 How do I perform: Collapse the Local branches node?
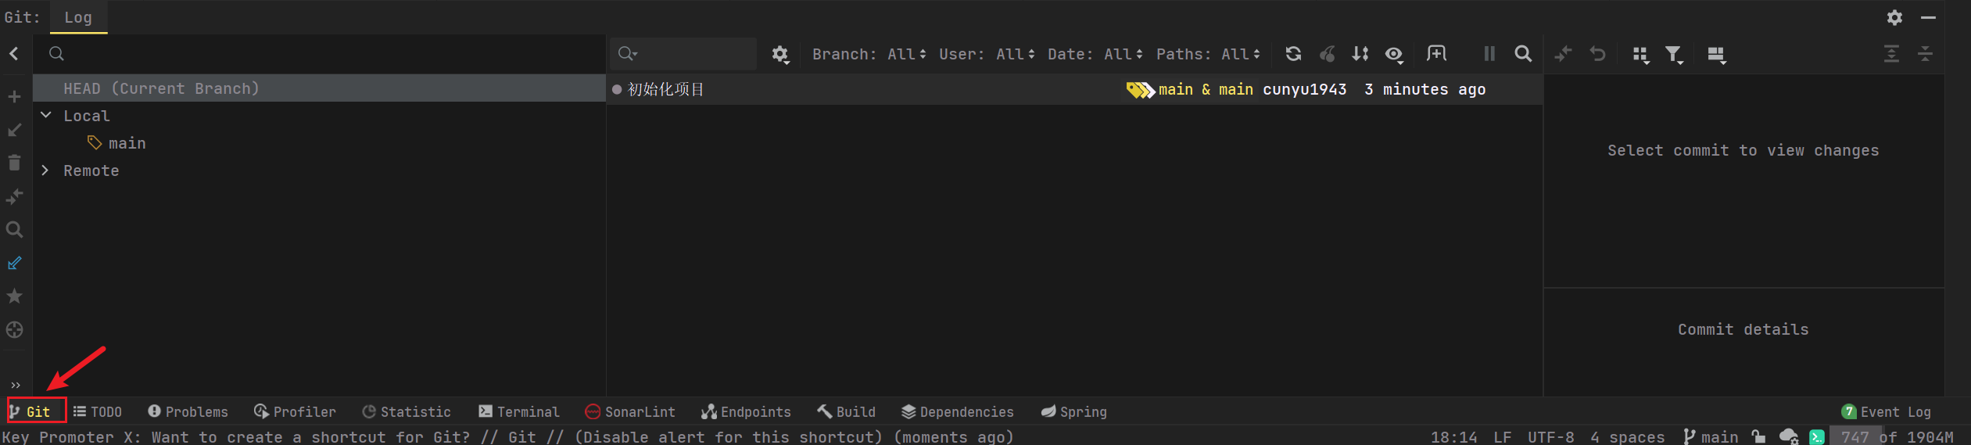pos(46,116)
